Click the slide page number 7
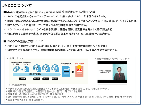 click(138, 102)
